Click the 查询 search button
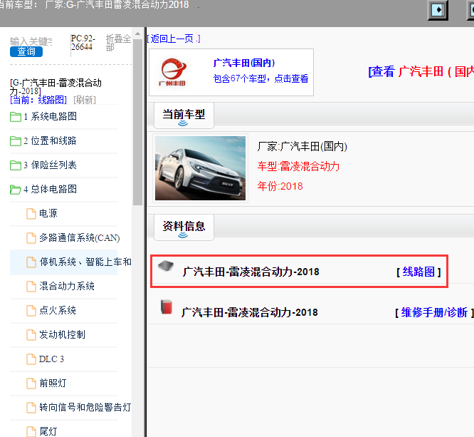The image size is (474, 437). (x=26, y=51)
